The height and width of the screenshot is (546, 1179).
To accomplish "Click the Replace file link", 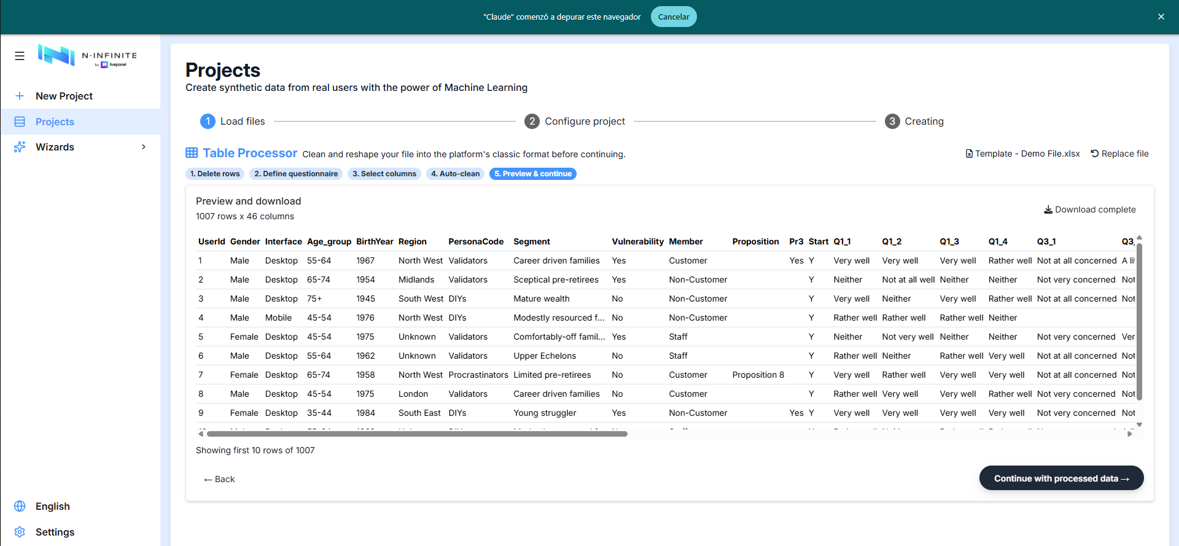I will point(1119,154).
